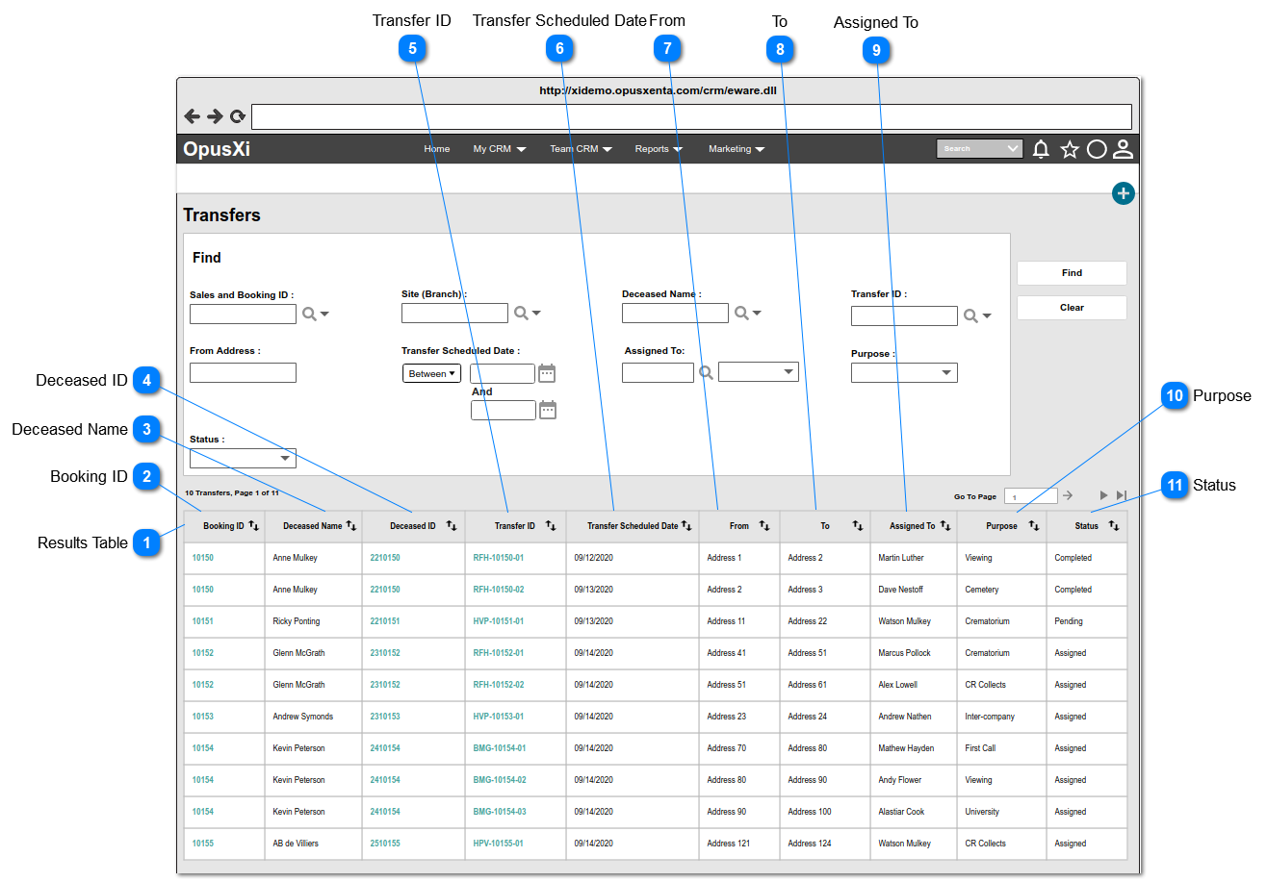Open the Marketing menu
1267x882 pixels.
coord(737,149)
